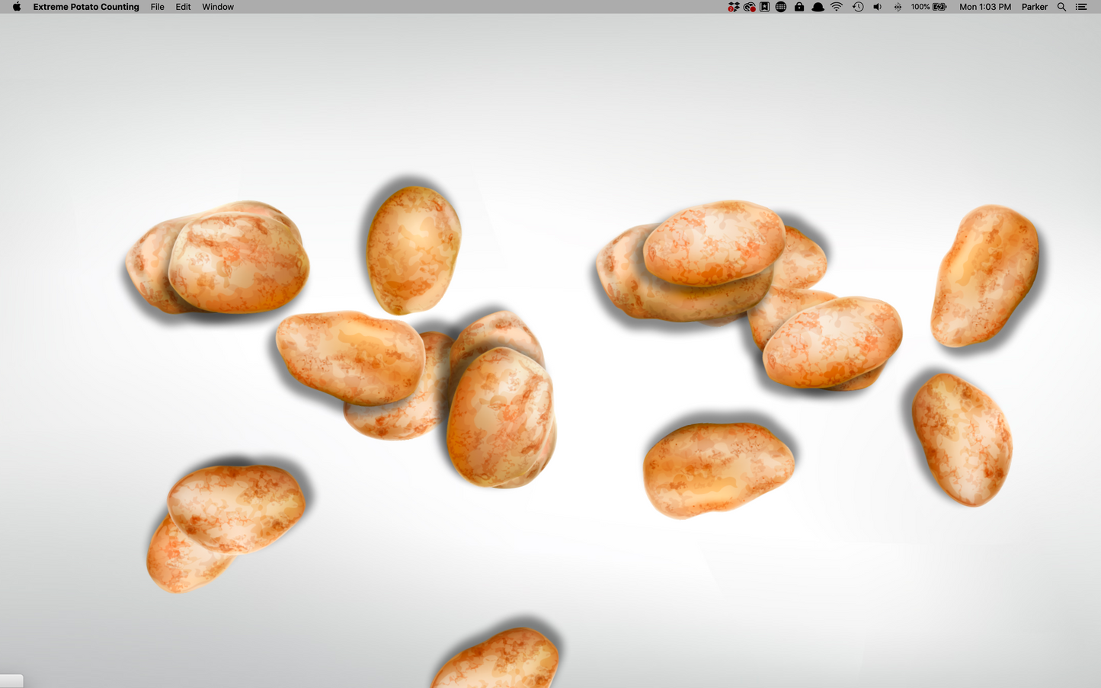Click the clock showing Mon 1:03 PM

point(985,7)
